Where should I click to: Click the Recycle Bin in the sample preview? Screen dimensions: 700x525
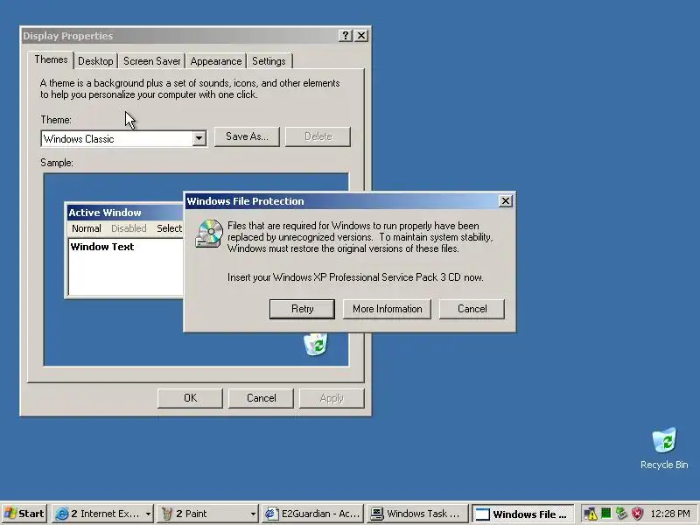[316, 344]
